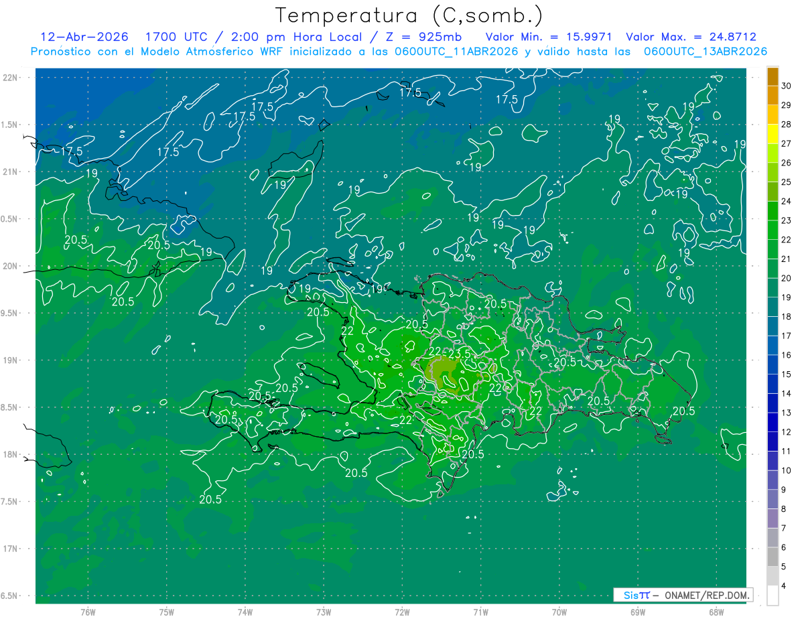Click the 76W longitude axis label
804x621 pixels.
tap(88, 612)
